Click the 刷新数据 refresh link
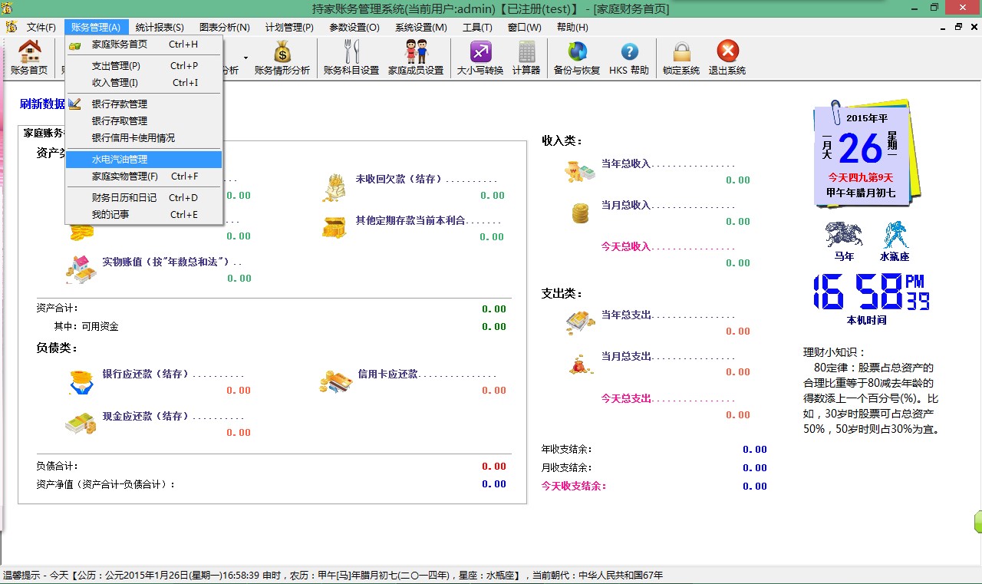 click(42, 104)
